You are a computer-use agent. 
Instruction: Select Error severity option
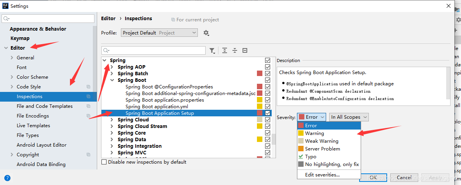tap(329, 126)
